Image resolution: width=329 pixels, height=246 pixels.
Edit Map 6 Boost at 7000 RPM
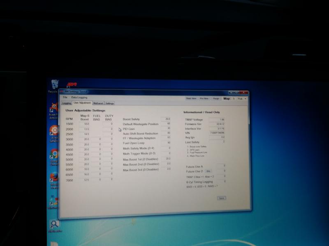pyautogui.click(x=84, y=180)
